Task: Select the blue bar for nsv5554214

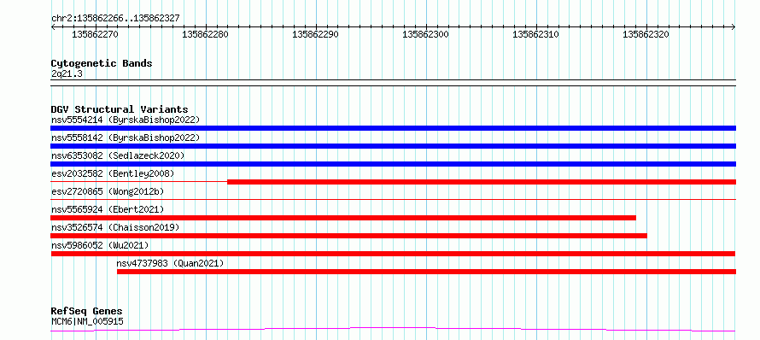Action: point(393,128)
